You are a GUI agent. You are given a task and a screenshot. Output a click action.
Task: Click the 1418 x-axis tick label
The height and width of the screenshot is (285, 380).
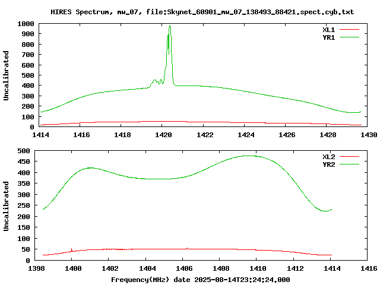click(122, 135)
